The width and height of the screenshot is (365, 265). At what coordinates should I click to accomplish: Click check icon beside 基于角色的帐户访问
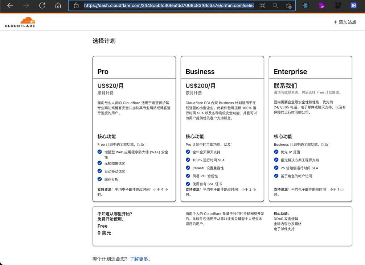pos(276,176)
